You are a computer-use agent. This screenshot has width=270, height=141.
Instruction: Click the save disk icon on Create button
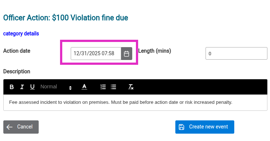(x=181, y=127)
